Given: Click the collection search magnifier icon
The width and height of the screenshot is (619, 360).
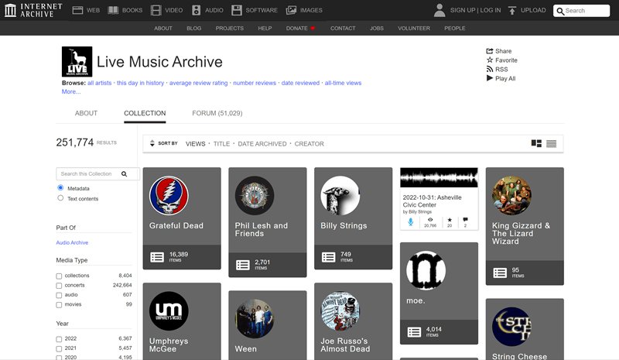Looking at the screenshot, I should pos(124,174).
